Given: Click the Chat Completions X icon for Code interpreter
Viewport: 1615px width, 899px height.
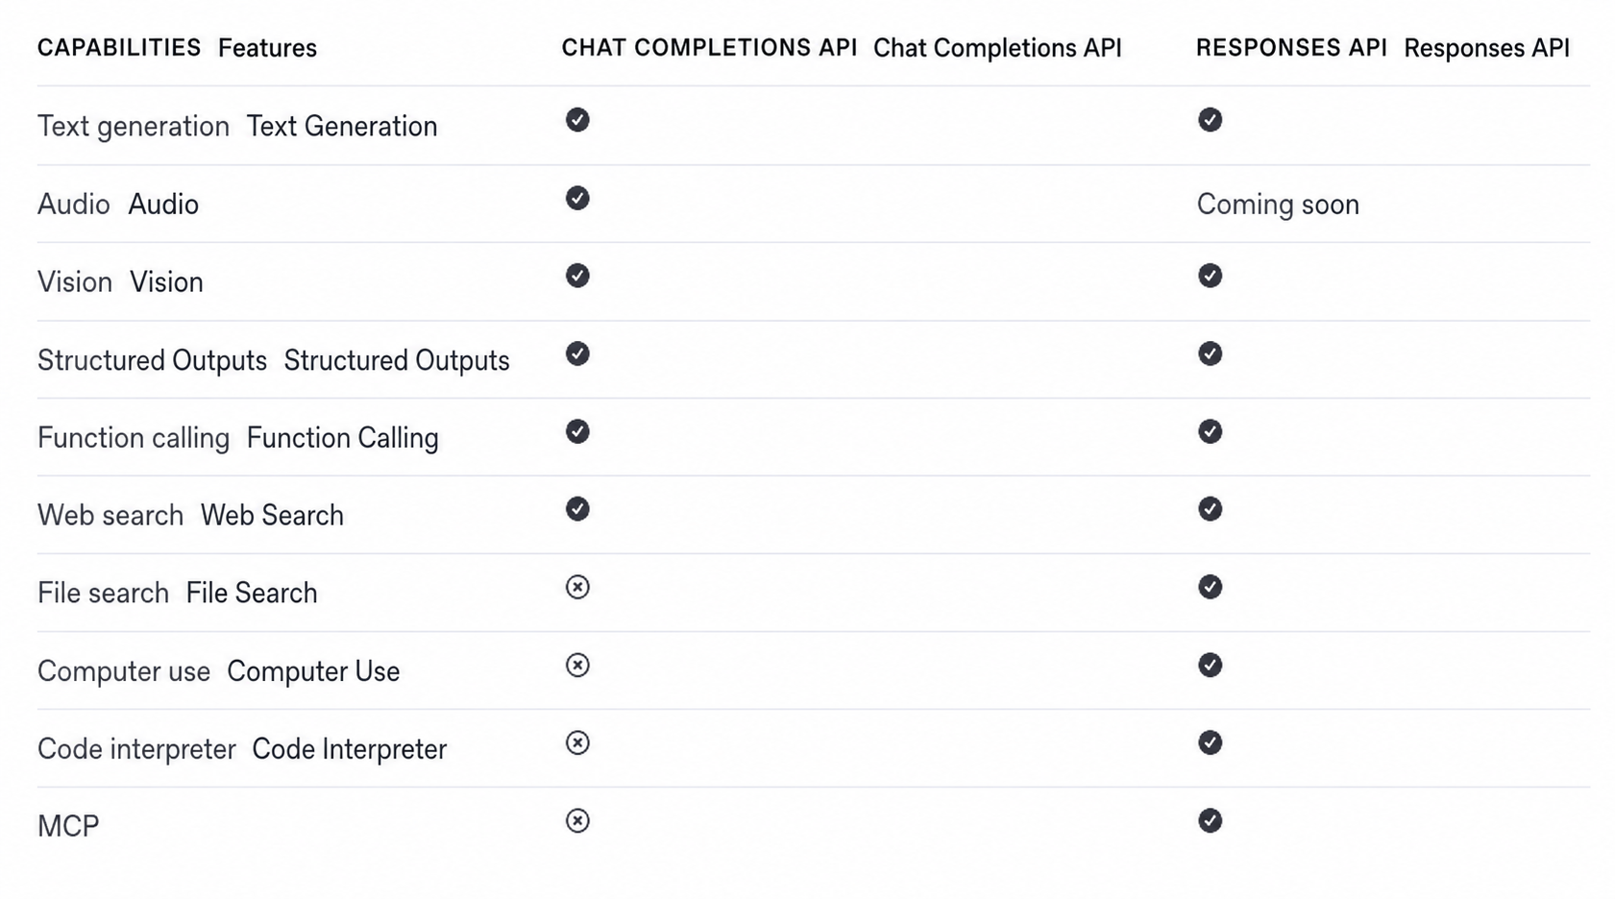Looking at the screenshot, I should pyautogui.click(x=577, y=742).
